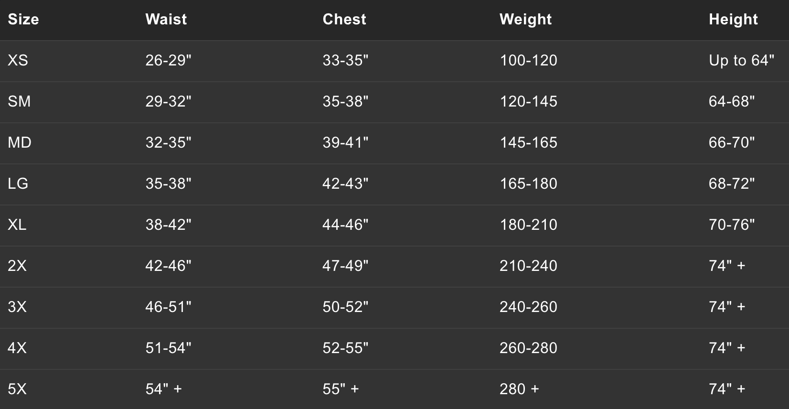789x409 pixels.
Task: Click the Waist column header
Action: coord(166,20)
